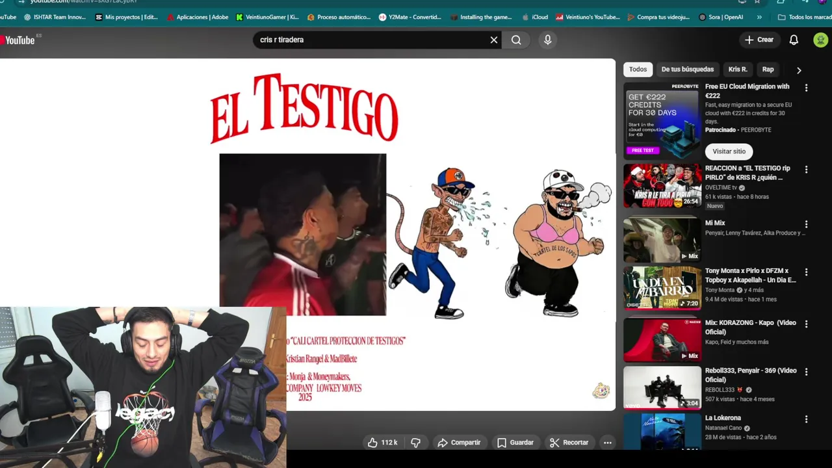Open the Natanael Cano channel name
The image size is (832, 468).
click(723, 428)
